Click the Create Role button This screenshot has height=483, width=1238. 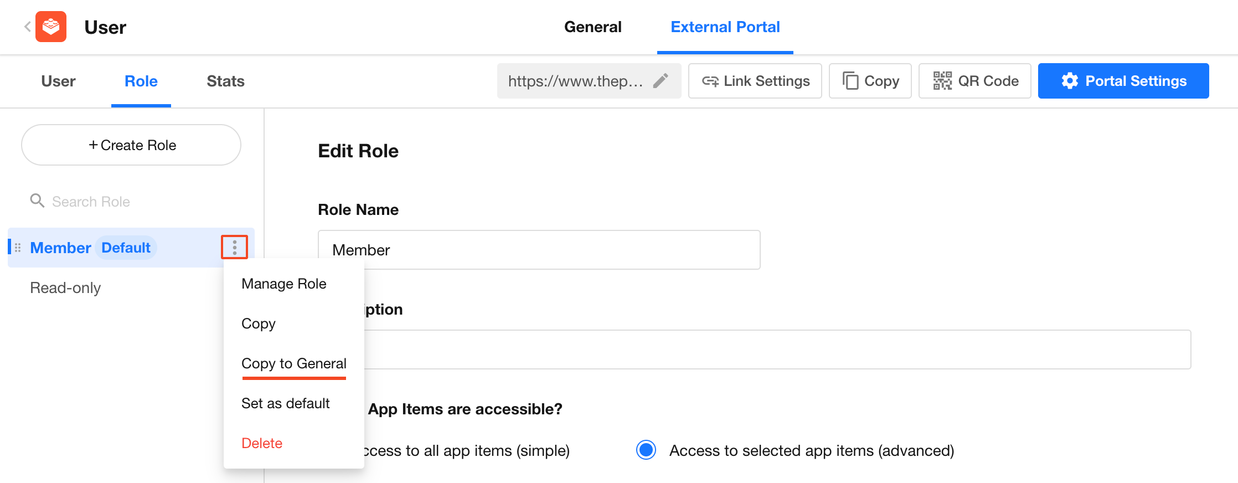point(131,145)
